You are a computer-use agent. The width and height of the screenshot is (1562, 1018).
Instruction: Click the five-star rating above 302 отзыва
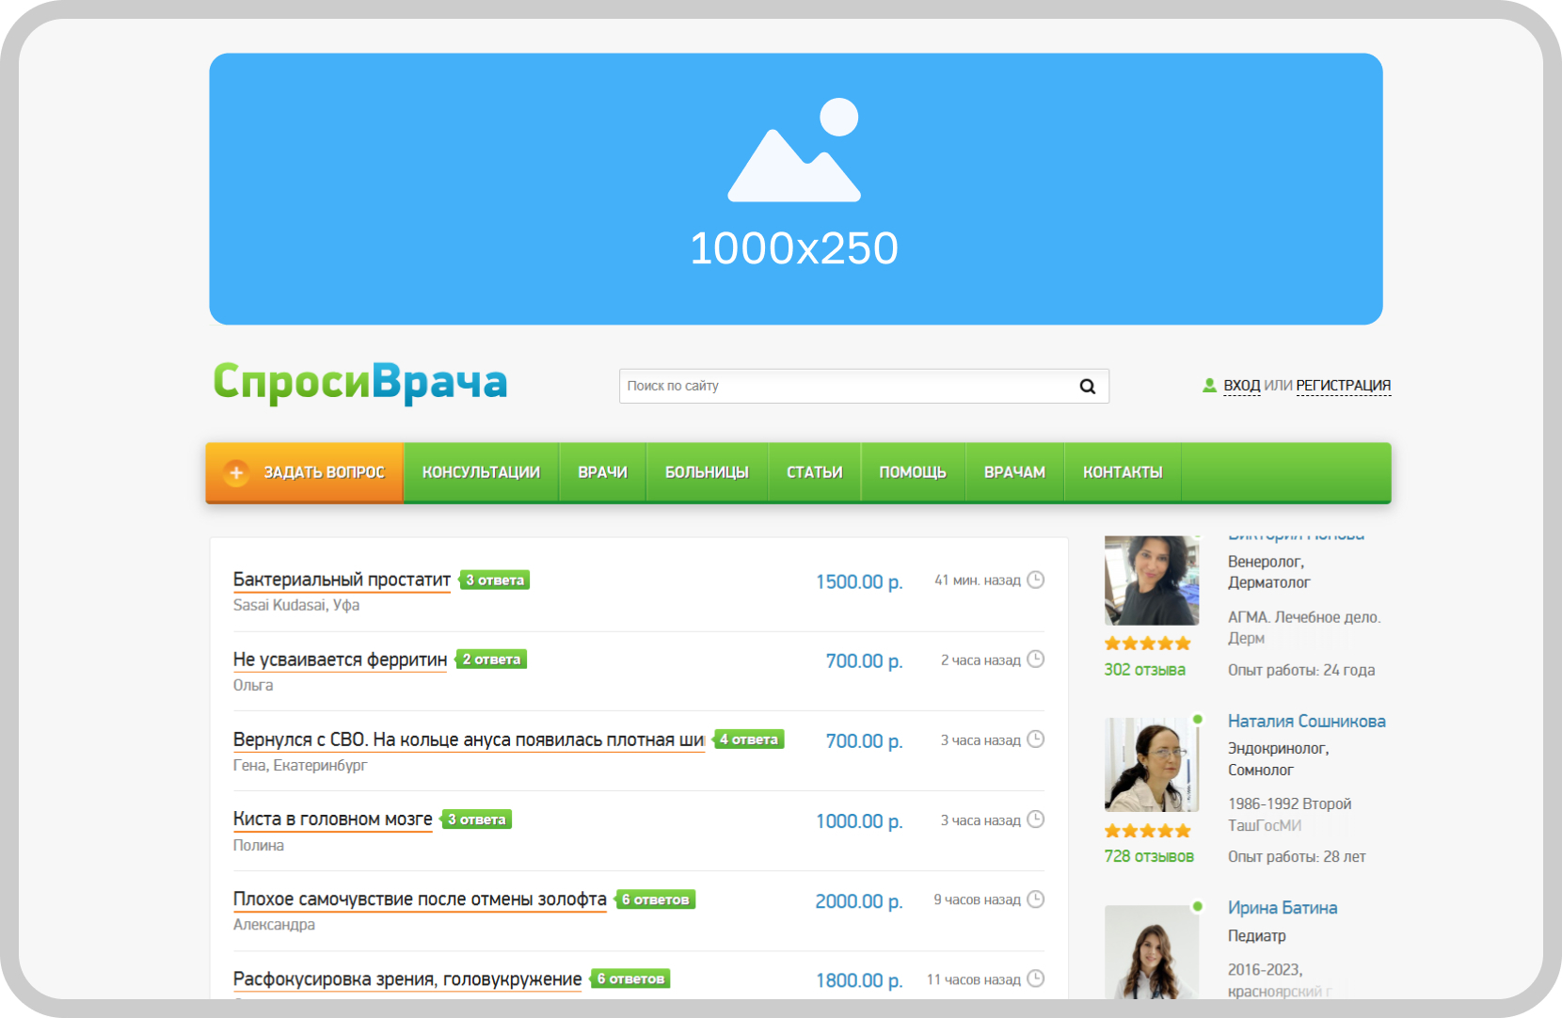click(x=1147, y=644)
